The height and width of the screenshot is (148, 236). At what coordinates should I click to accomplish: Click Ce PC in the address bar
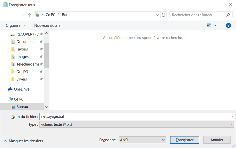point(50,15)
